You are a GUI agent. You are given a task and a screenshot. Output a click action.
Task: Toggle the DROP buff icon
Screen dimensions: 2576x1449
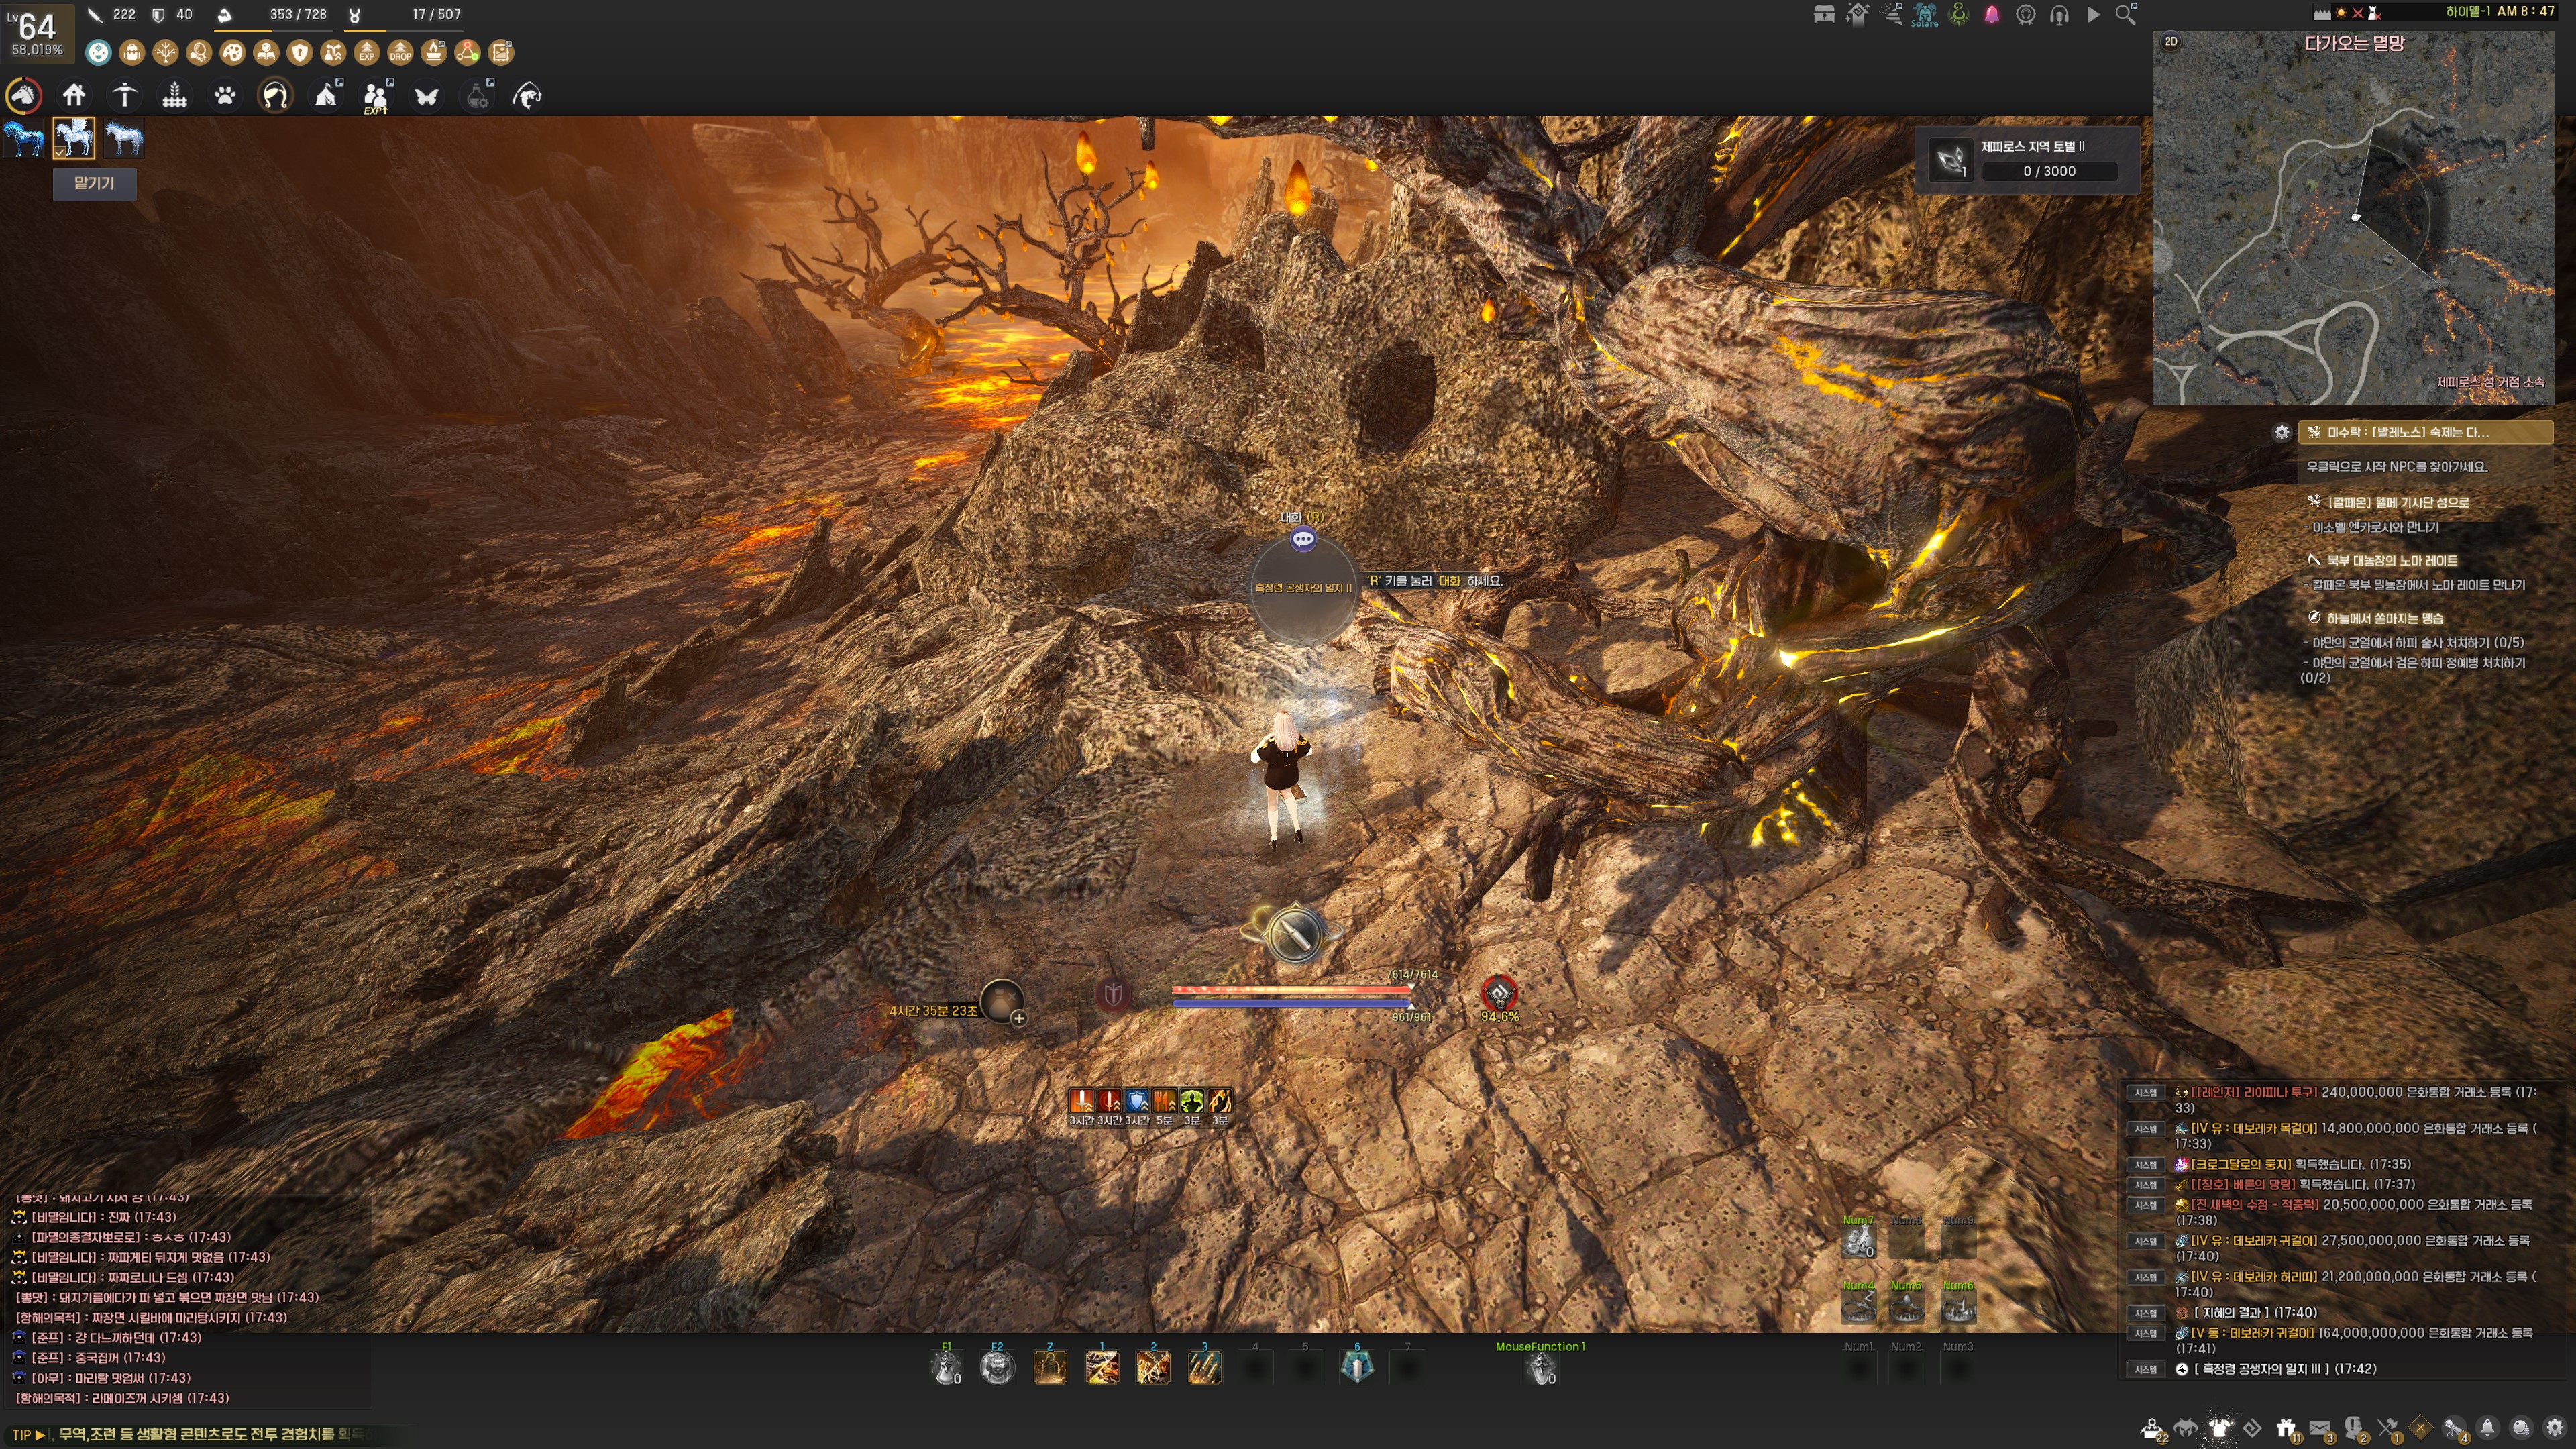(x=400, y=52)
